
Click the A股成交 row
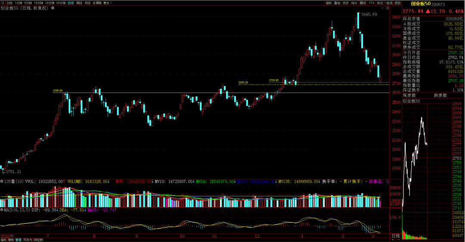pyautogui.click(x=433, y=24)
